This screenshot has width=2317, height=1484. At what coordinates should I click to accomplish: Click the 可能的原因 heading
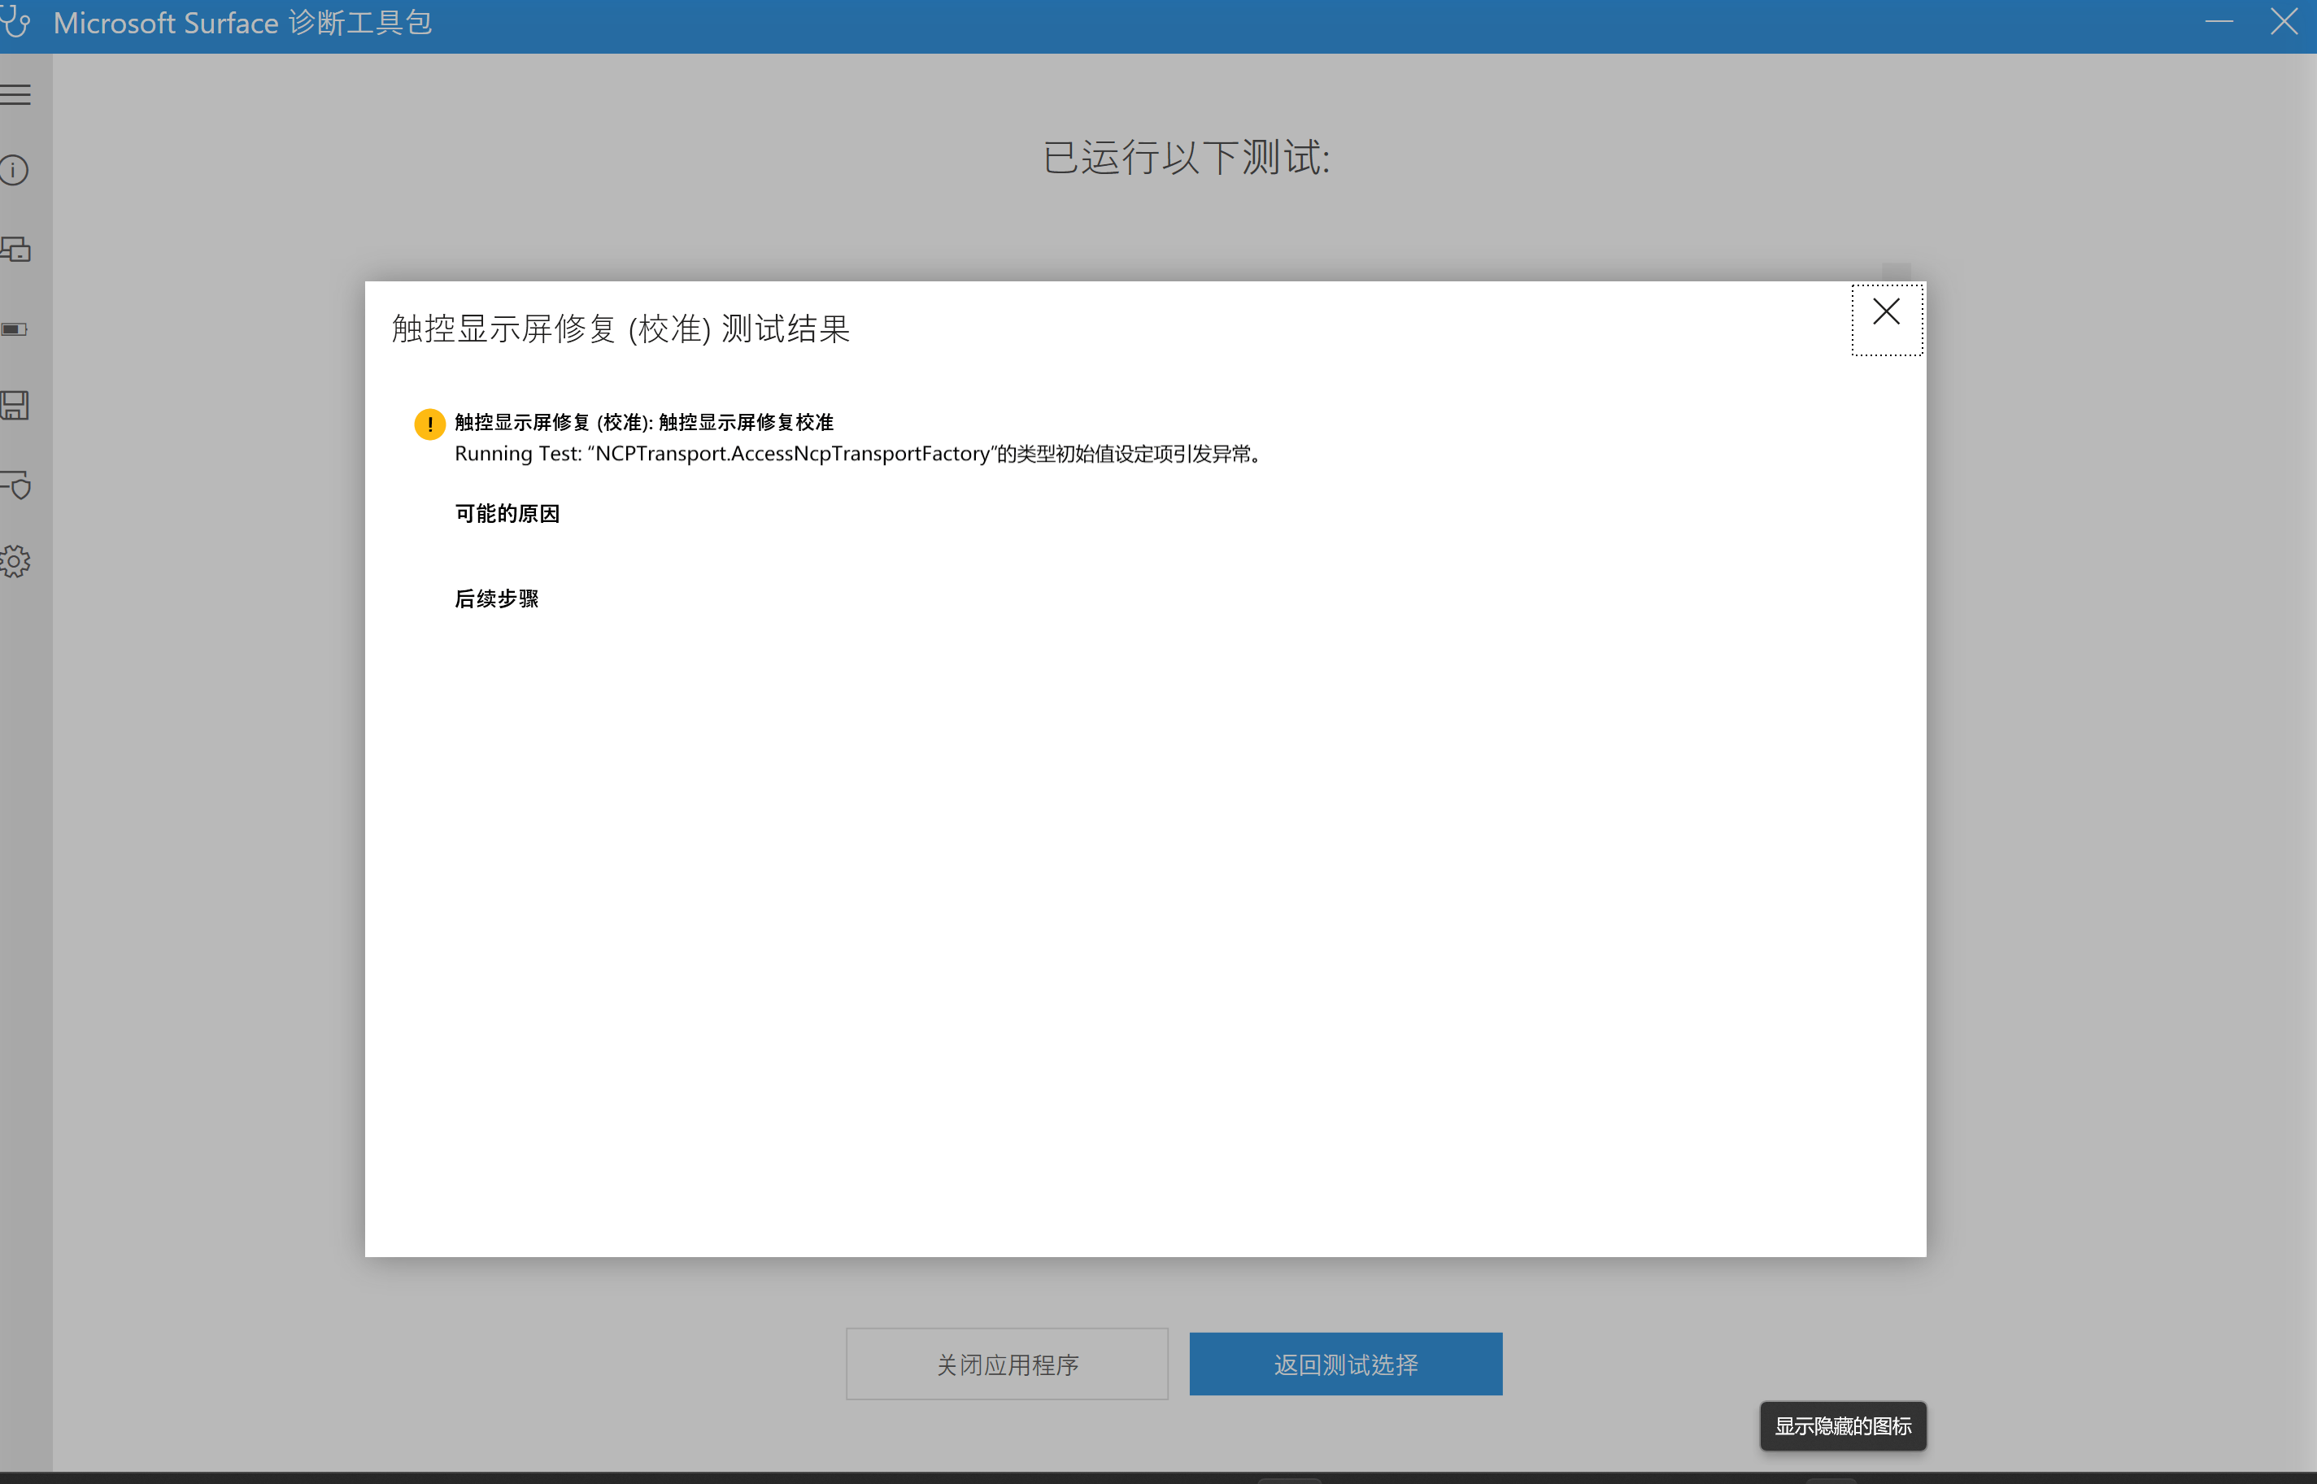507,514
